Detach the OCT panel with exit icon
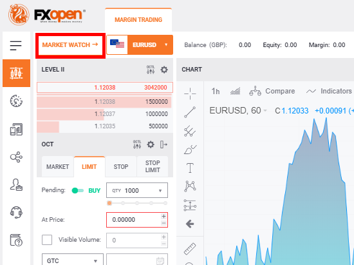The width and height of the screenshot is (354, 265). click(x=163, y=144)
